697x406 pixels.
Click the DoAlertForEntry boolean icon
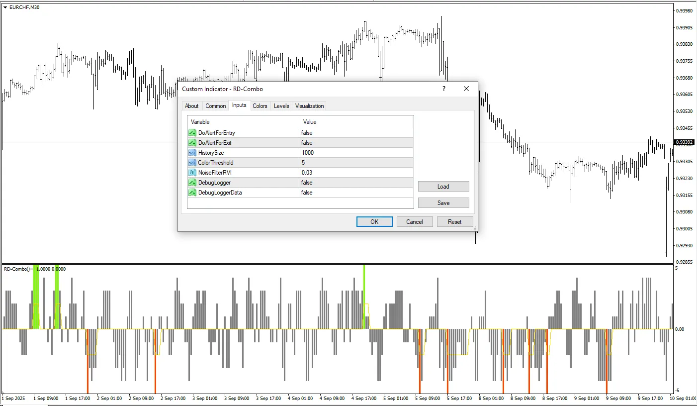coord(192,133)
